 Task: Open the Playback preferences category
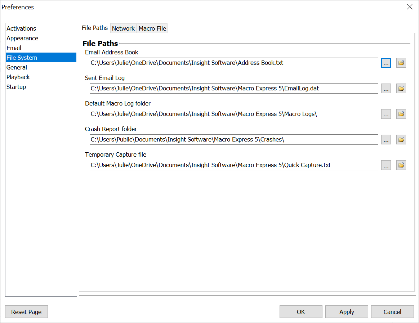click(x=18, y=77)
